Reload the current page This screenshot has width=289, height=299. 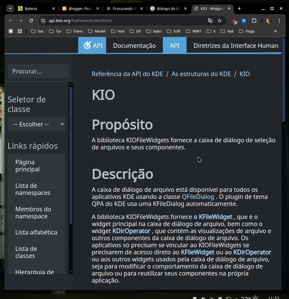pyautogui.click(x=31, y=21)
